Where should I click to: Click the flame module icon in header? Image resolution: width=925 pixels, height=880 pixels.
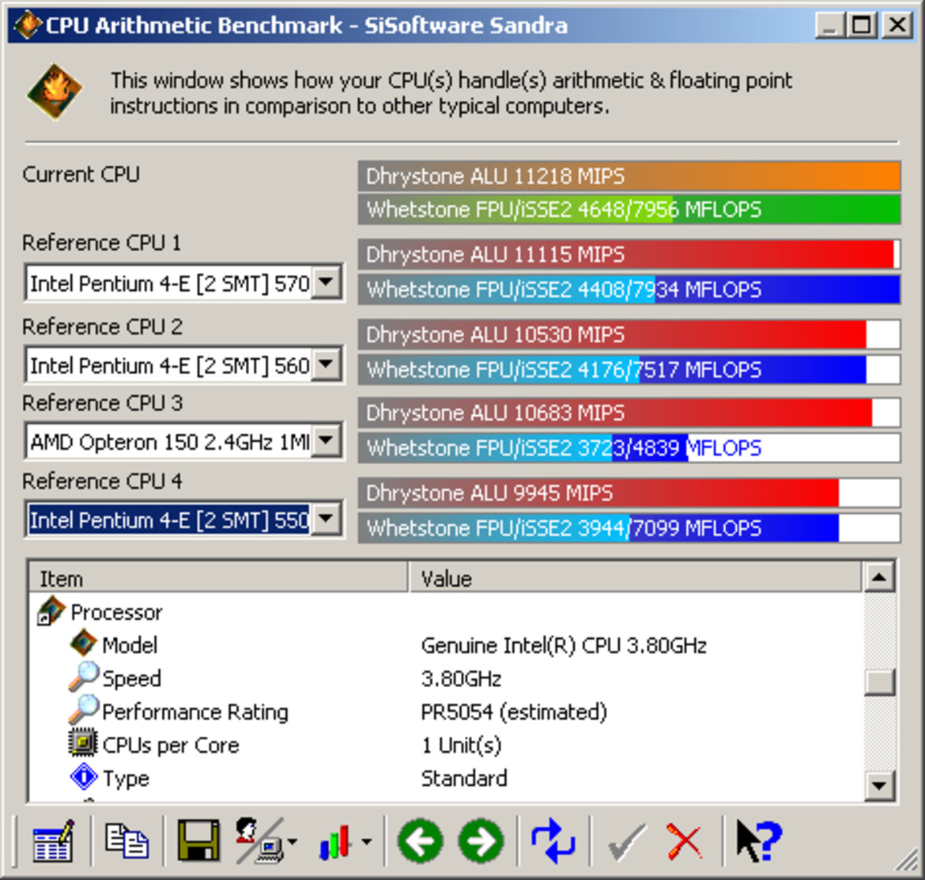[55, 92]
